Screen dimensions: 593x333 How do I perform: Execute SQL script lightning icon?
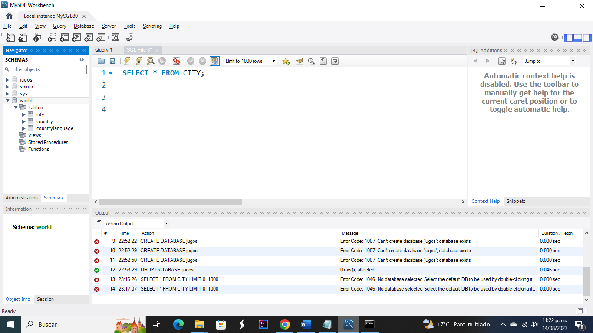click(x=127, y=61)
